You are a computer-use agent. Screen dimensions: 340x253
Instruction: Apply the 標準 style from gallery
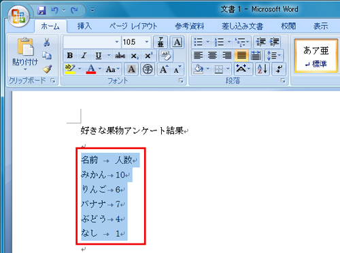click(316, 56)
